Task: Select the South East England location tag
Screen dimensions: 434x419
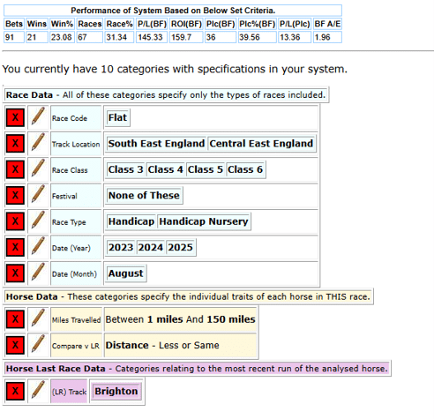Action: pos(156,144)
